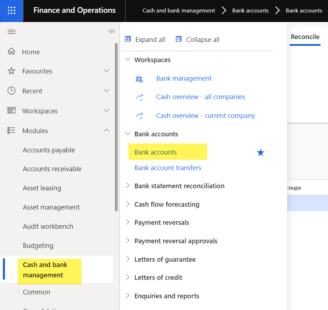
Task: Click Expand all button label
Action: [150, 39]
